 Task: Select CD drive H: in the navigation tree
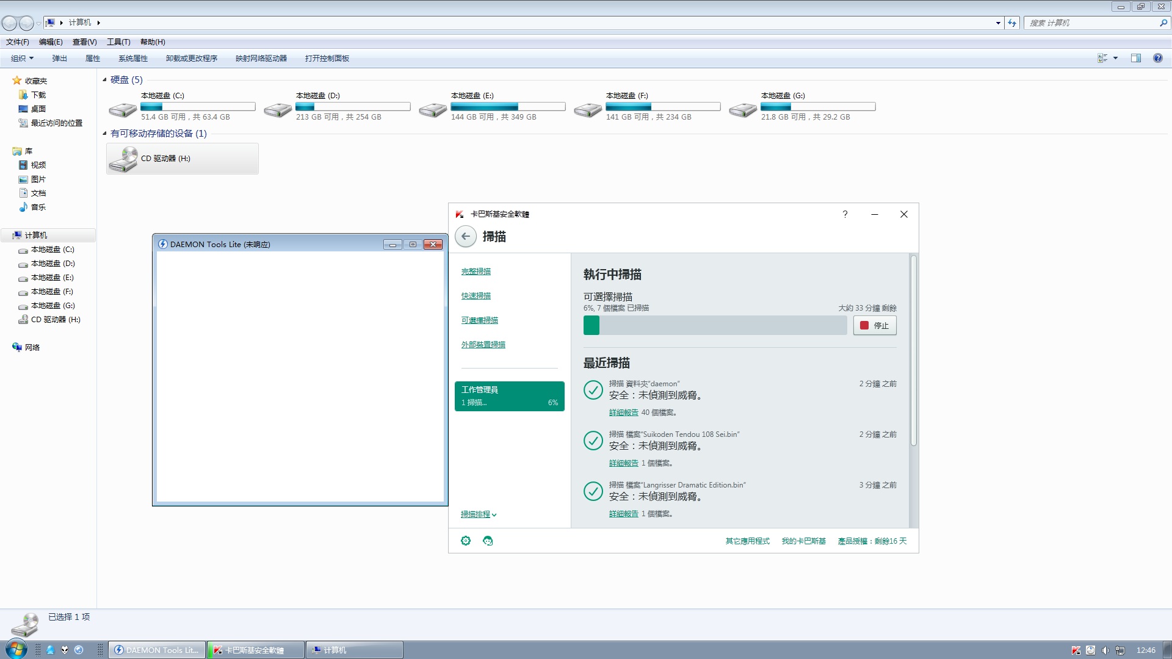tap(56, 320)
